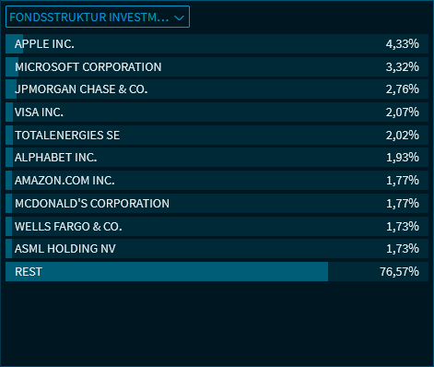Click the 76,57% Rest percentage
Image resolution: width=434 pixels, height=367 pixels.
(399, 272)
